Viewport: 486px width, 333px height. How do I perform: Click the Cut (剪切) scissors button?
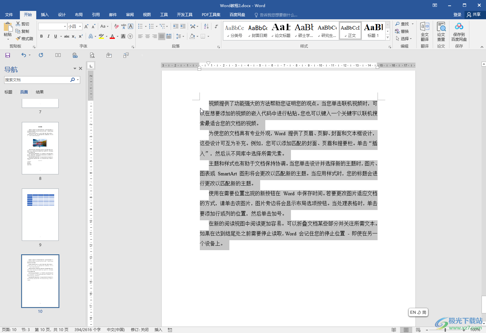click(22, 24)
